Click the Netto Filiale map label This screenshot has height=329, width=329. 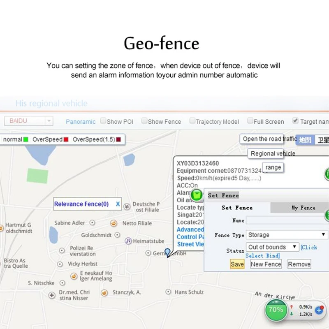pos(137,223)
